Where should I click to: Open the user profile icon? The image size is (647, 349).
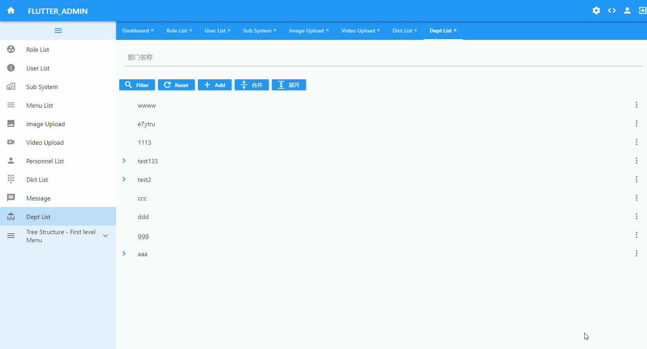click(x=627, y=11)
